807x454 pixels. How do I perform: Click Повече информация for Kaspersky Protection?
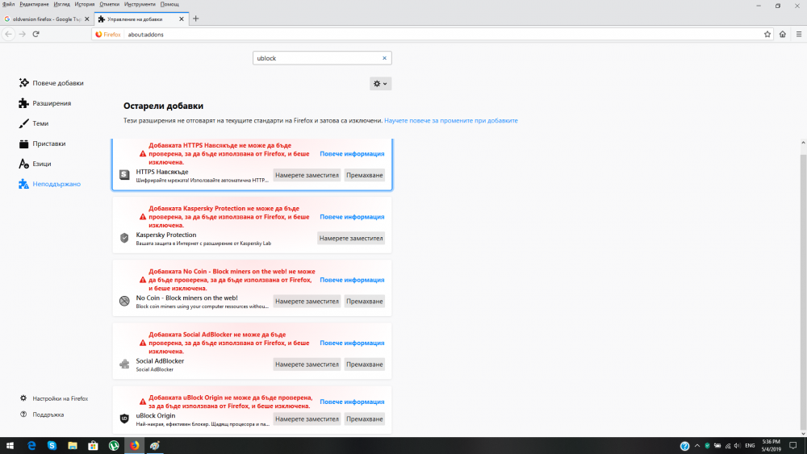pyautogui.click(x=352, y=217)
